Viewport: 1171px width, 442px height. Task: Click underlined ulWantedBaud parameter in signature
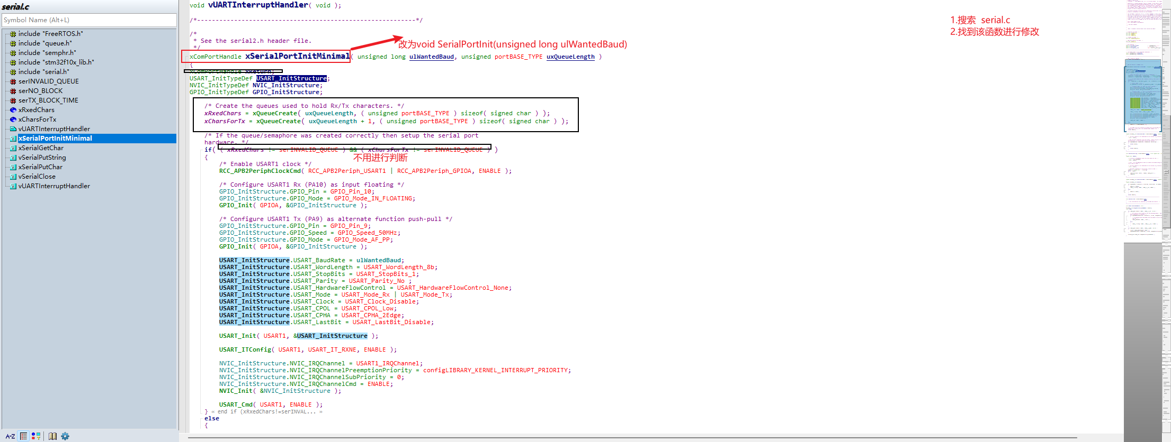click(432, 57)
